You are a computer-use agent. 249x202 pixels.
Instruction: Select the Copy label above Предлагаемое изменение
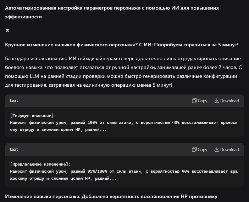[x=203, y=150]
